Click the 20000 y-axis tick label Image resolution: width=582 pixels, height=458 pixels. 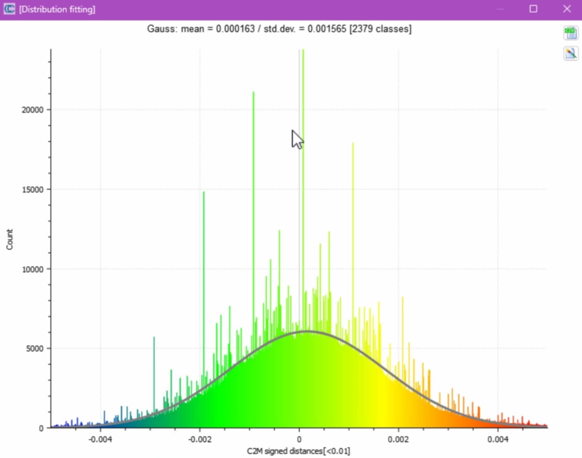coord(32,110)
